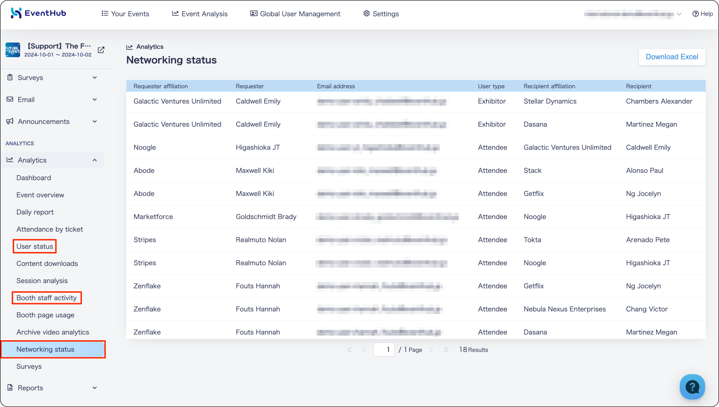Image resolution: width=719 pixels, height=407 pixels.
Task: Open Surveys under Analytics
Action: coord(29,366)
